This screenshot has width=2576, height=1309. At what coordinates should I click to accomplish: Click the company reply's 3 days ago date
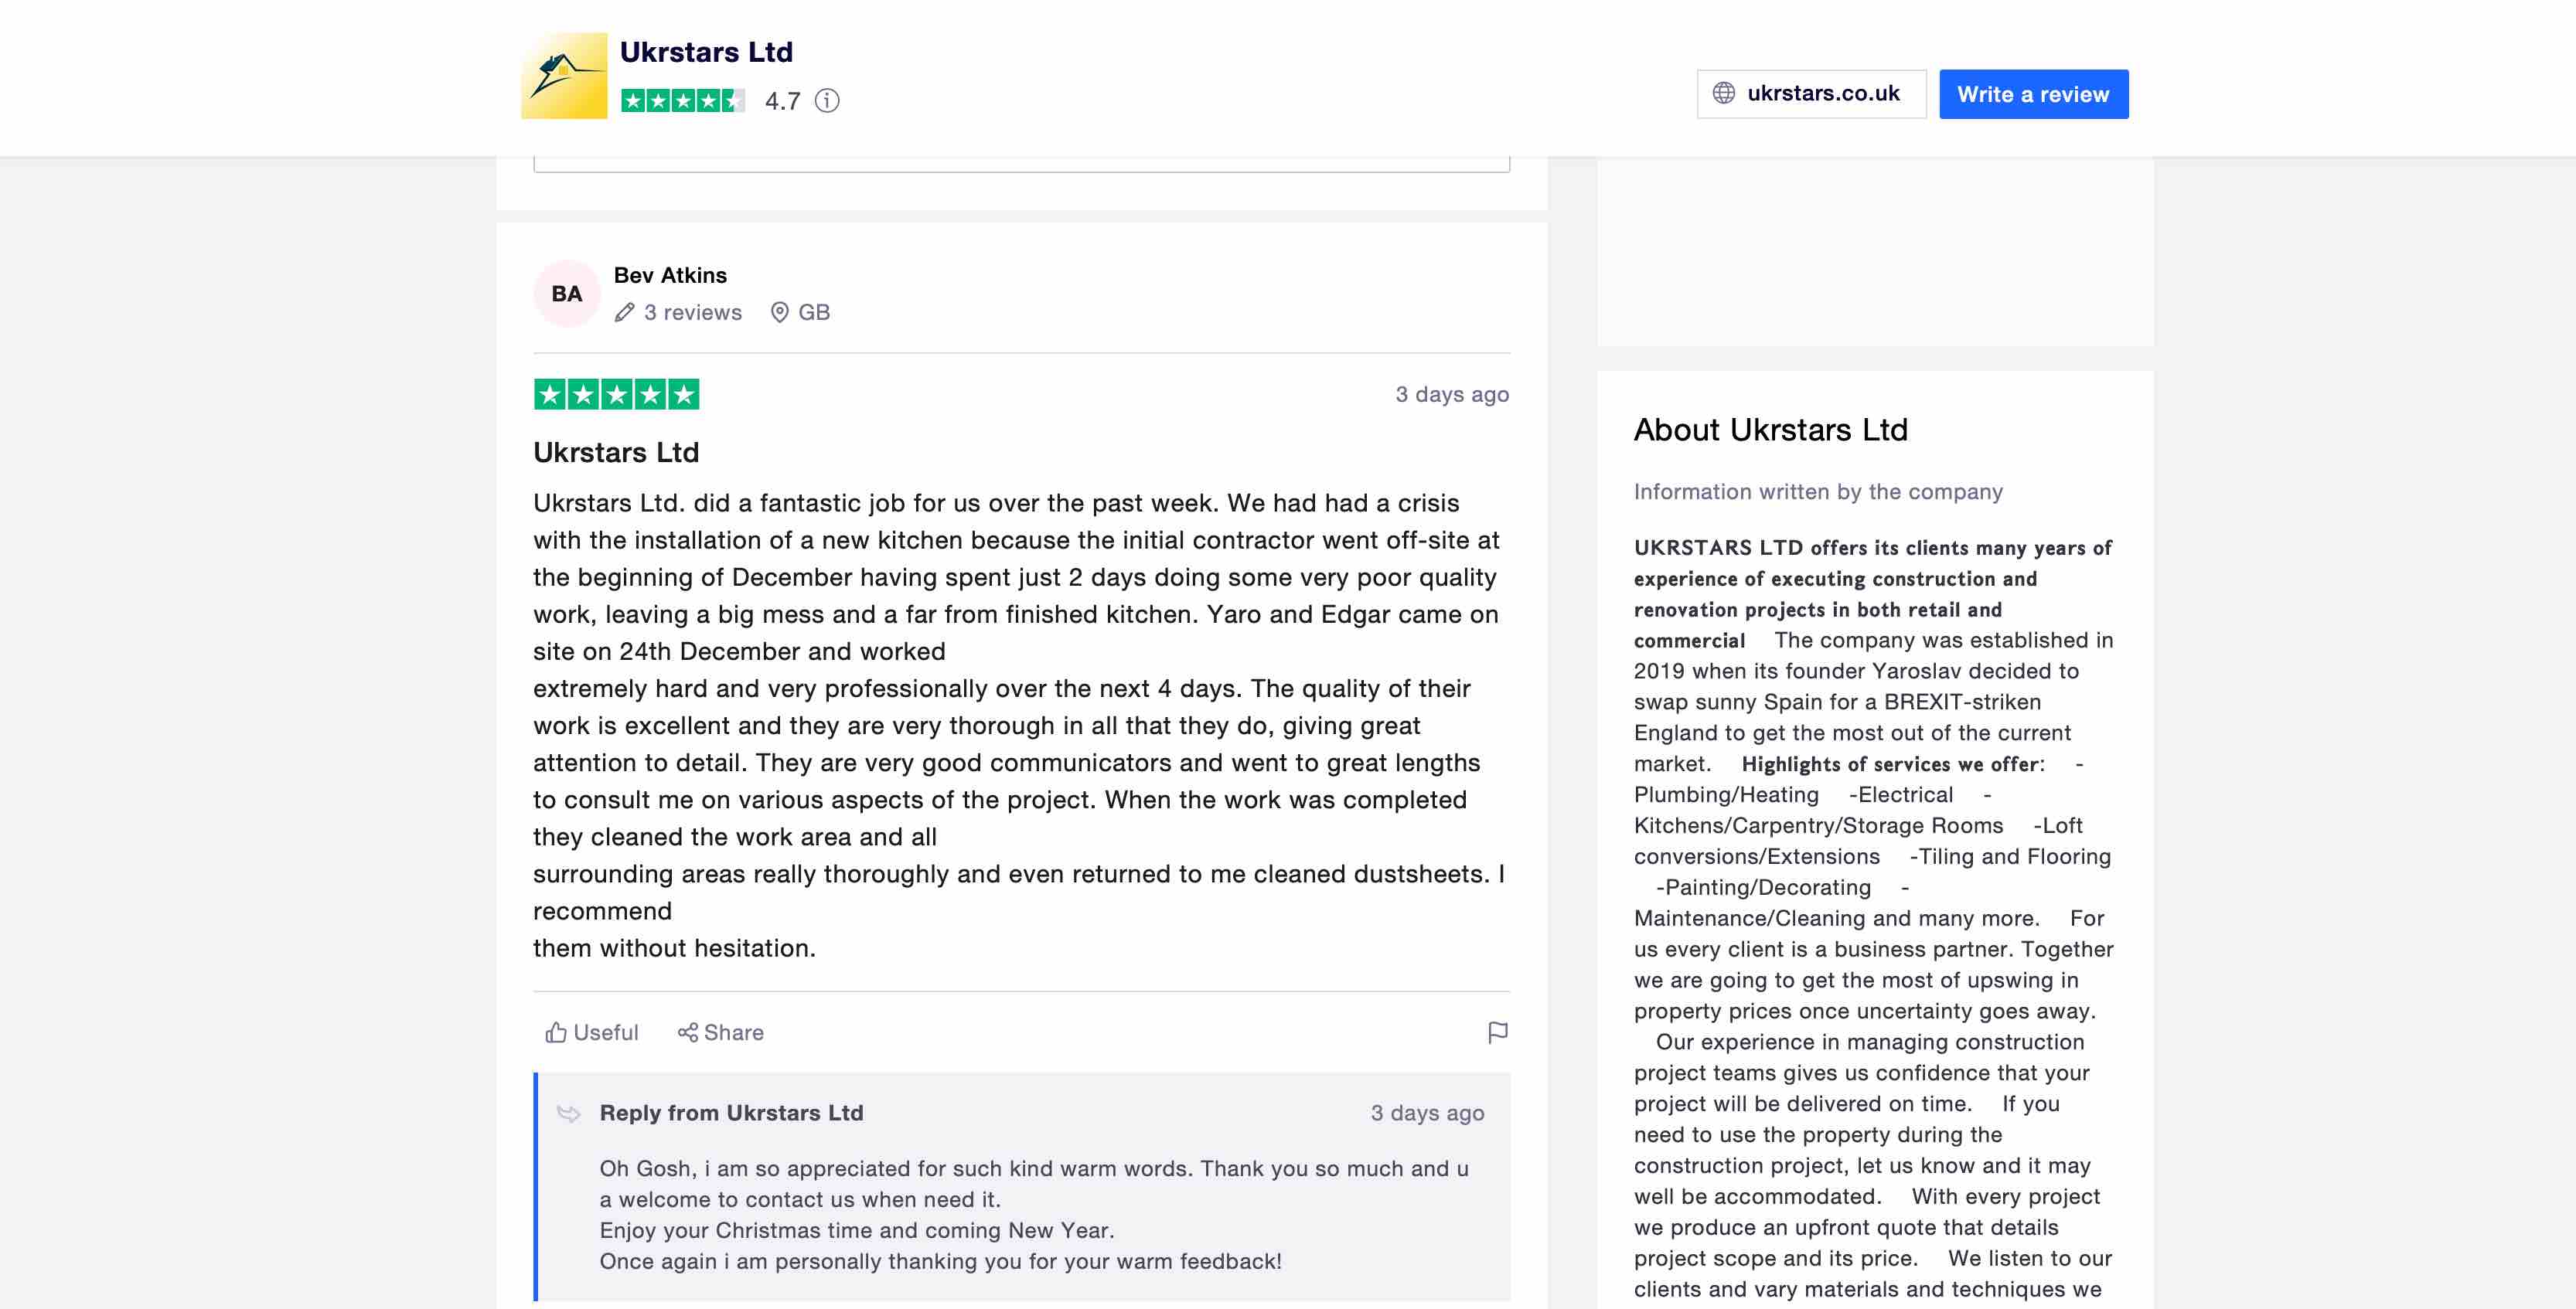click(x=1426, y=1113)
